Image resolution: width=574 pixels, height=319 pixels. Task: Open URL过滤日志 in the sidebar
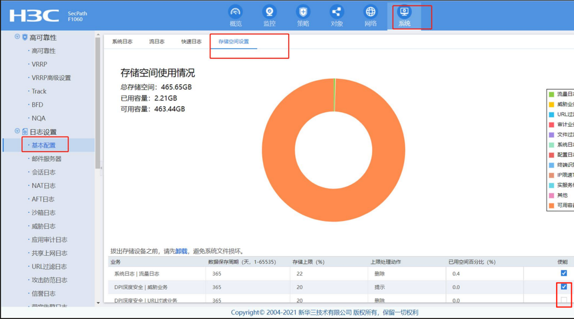point(49,266)
